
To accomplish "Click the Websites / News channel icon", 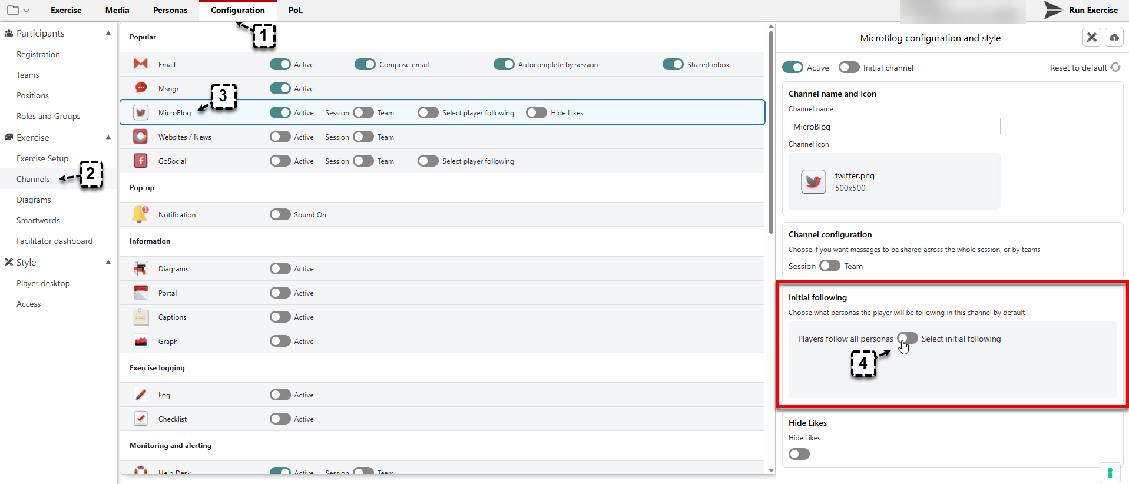I will coord(141,137).
